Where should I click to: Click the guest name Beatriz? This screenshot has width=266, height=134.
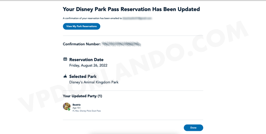pyautogui.click(x=76, y=105)
